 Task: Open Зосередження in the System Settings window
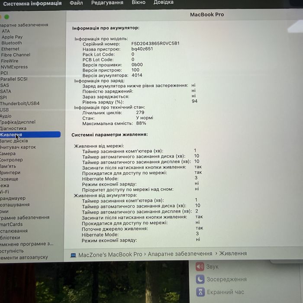227,279
